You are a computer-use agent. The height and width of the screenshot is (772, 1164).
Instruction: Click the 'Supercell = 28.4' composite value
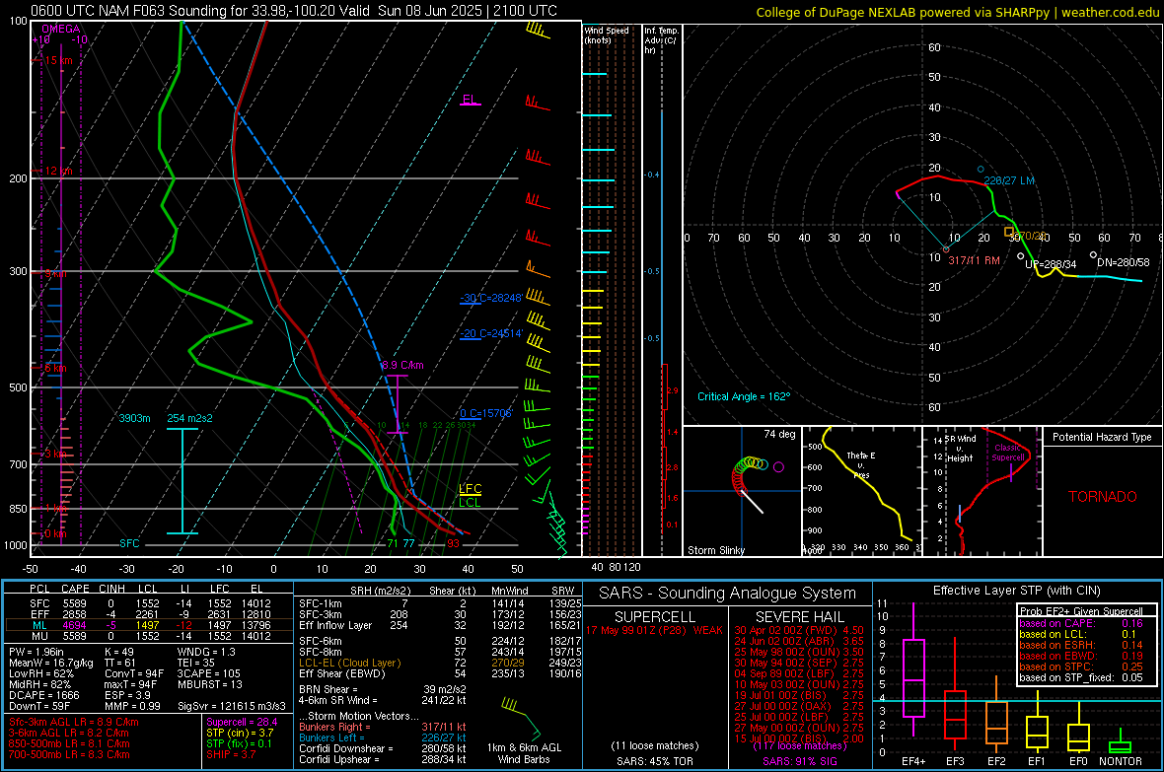click(242, 722)
